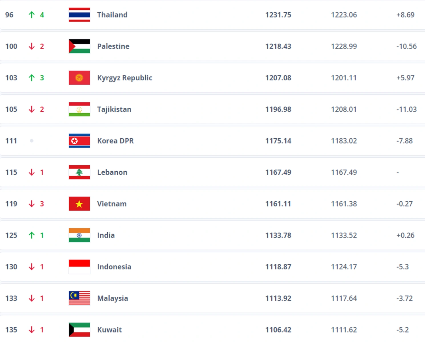425x343 pixels.
Task: Click the Vietnam flag icon
Action: [x=79, y=204]
